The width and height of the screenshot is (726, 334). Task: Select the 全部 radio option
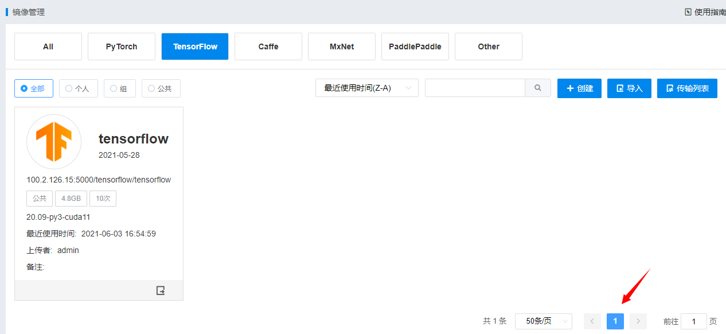(x=33, y=88)
